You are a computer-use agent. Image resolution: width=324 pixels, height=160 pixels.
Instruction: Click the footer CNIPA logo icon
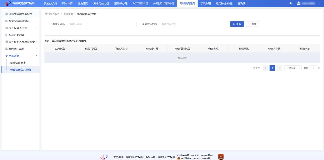point(103,157)
